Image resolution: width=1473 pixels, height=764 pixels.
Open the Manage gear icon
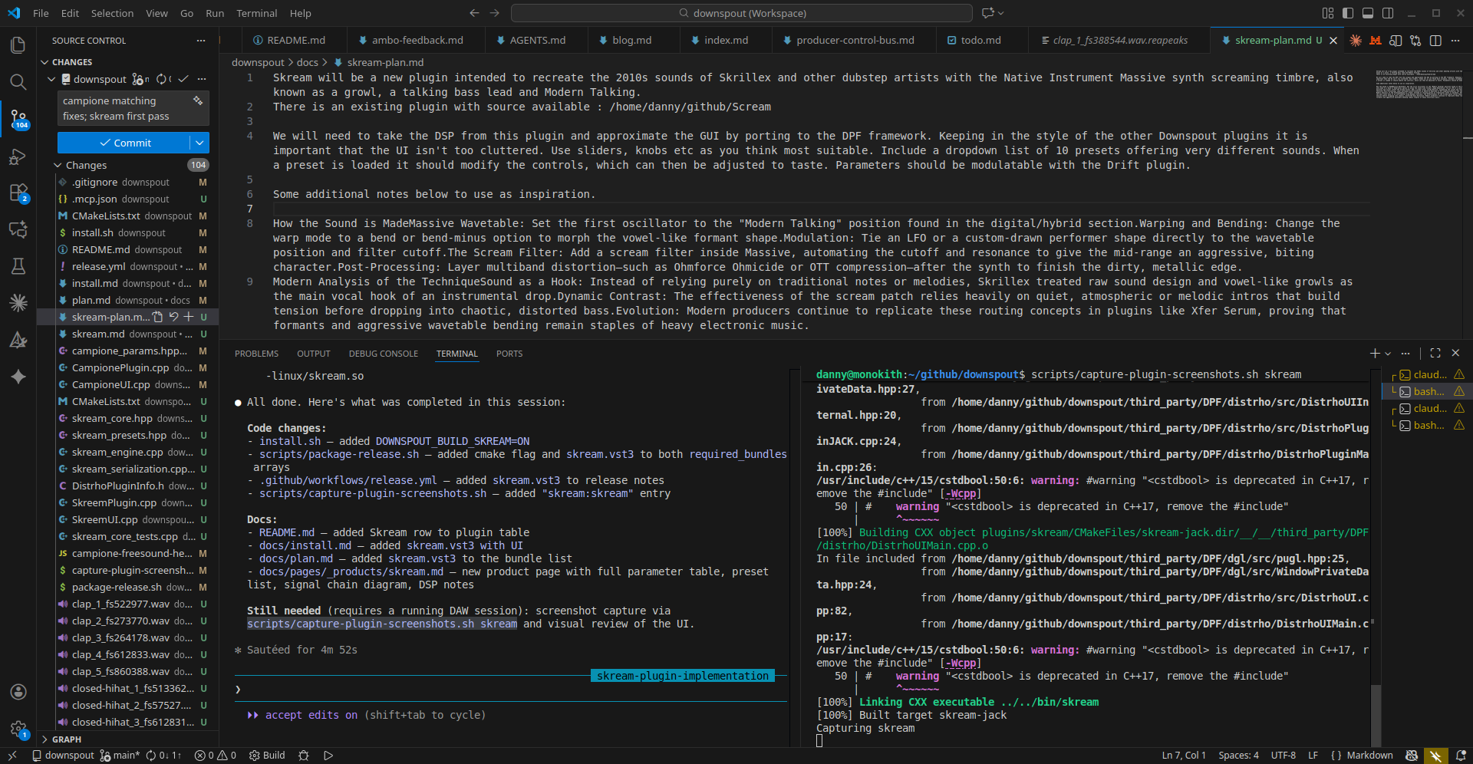(x=18, y=729)
